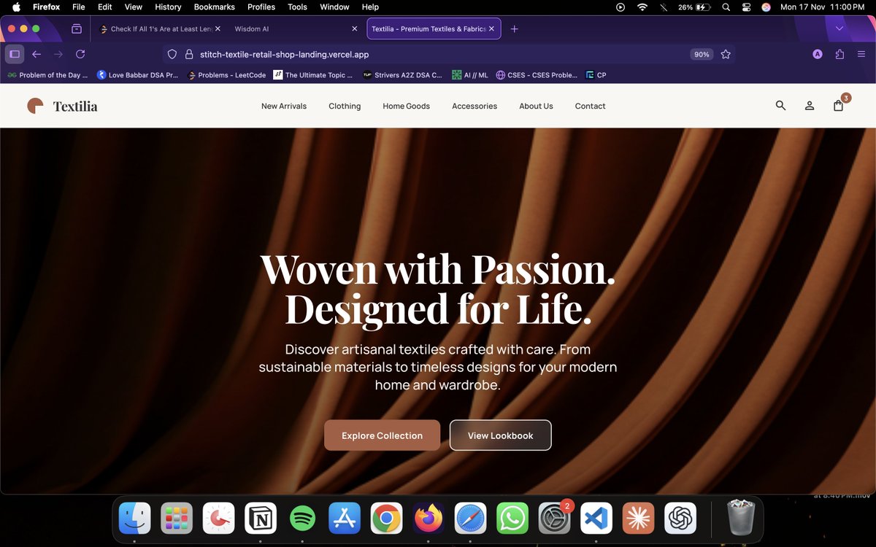Open Visual Studio Code from the Dock
This screenshot has width=876, height=547.
tap(596, 519)
